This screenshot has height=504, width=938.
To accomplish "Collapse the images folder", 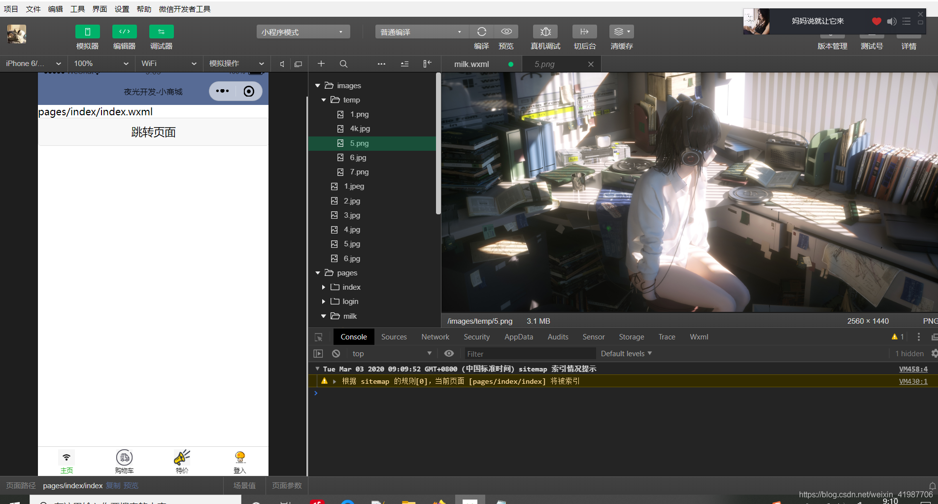I will (318, 86).
